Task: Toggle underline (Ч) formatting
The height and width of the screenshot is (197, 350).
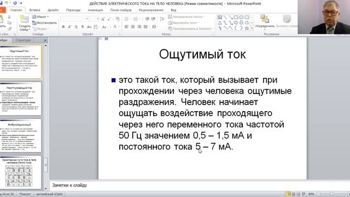Action: pyautogui.click(x=76, y=27)
